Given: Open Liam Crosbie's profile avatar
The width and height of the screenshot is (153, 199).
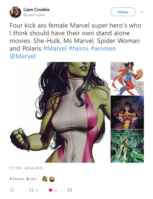Looking at the screenshot, I should tap(15, 12).
